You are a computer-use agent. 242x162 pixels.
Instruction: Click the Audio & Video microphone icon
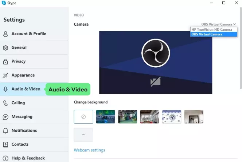tap(5, 89)
